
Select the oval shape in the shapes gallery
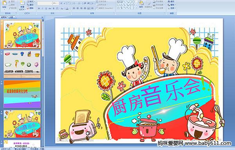(134, 2)
